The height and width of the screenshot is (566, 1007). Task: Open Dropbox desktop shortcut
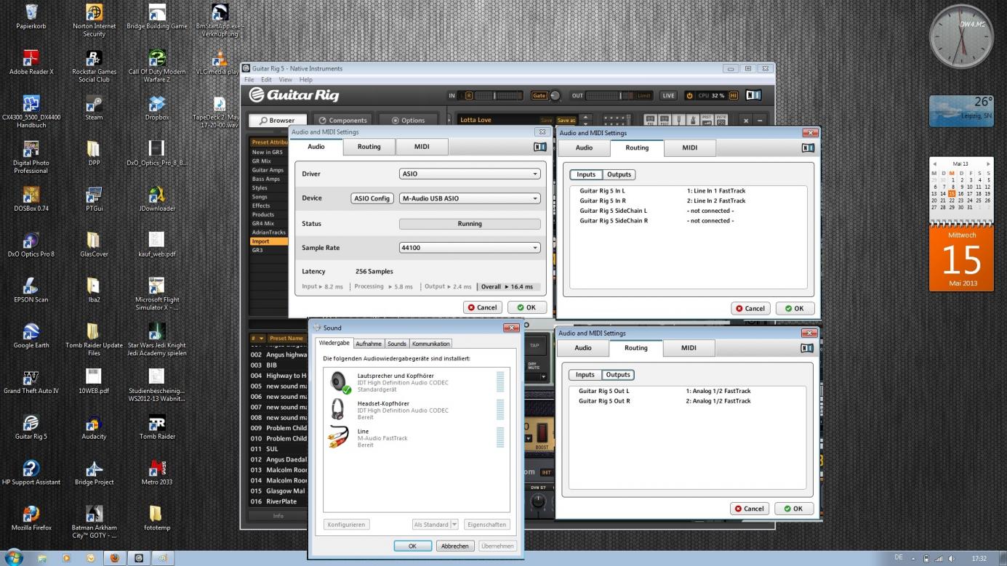[x=156, y=108]
